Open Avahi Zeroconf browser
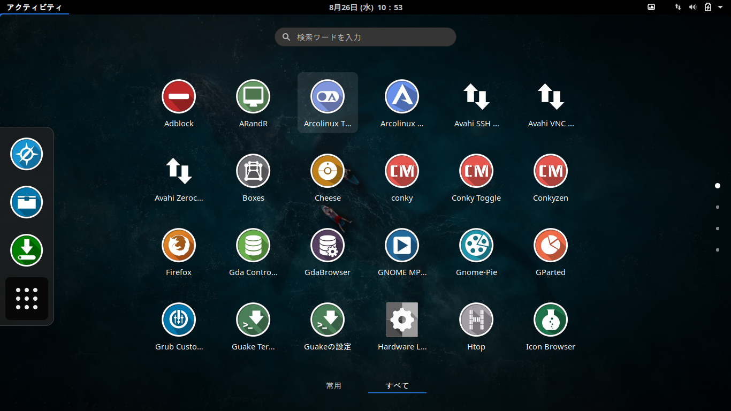The image size is (731, 411). tap(179, 171)
